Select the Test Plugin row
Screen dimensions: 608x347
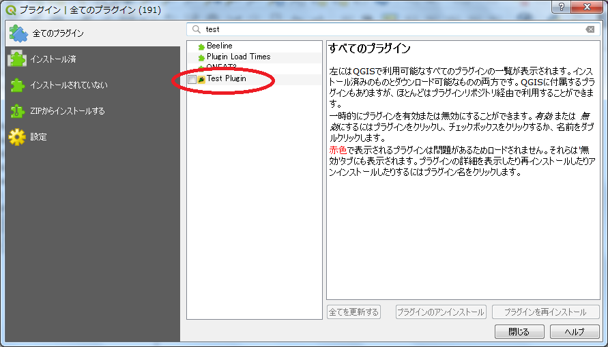tap(255, 79)
